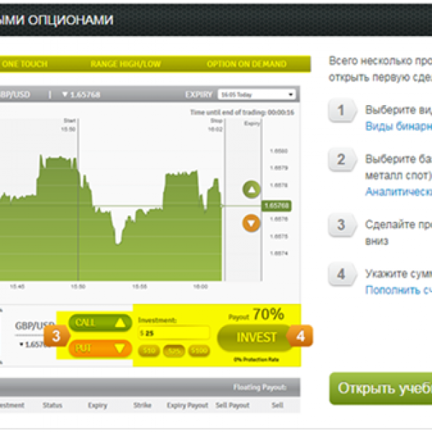Click the Investment amount input field
This screenshot has width=432, height=432.
(174, 333)
